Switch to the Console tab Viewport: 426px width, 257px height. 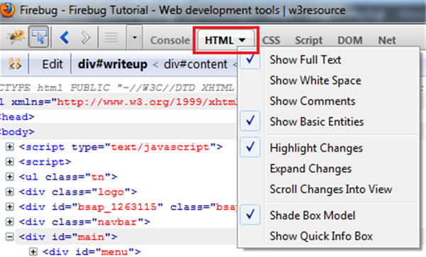(x=170, y=40)
